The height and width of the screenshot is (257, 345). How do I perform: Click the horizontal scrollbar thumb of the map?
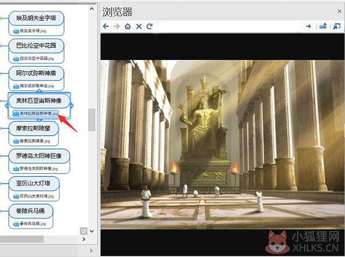[22, 239]
